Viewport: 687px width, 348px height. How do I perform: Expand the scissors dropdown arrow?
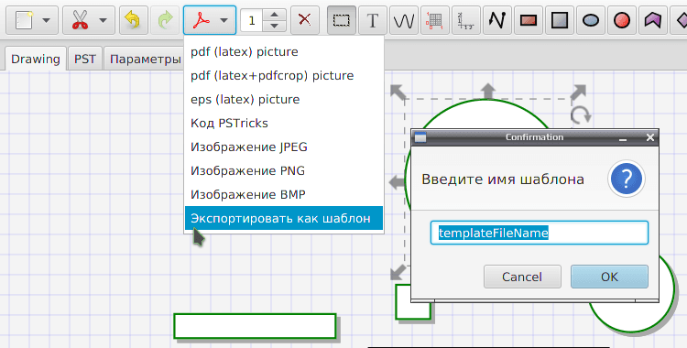point(103,20)
